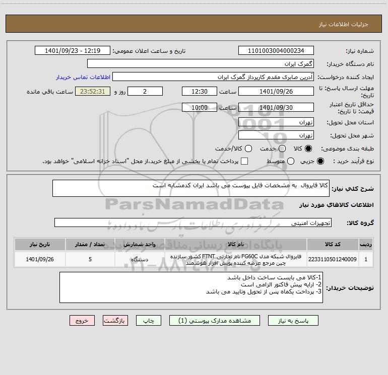Click the buyer notes text area

[191, 287]
